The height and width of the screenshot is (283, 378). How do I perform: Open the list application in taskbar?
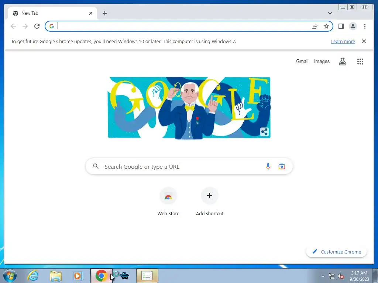[x=147, y=276]
